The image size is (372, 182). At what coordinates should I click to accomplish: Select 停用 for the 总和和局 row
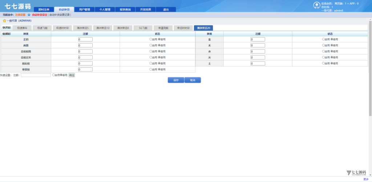point(159,51)
